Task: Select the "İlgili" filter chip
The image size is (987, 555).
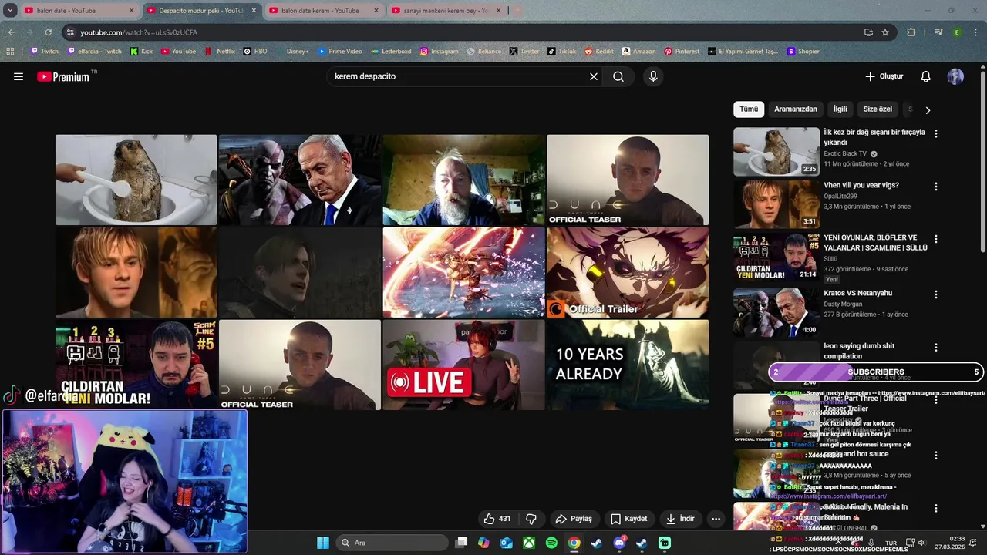Action: (x=840, y=109)
